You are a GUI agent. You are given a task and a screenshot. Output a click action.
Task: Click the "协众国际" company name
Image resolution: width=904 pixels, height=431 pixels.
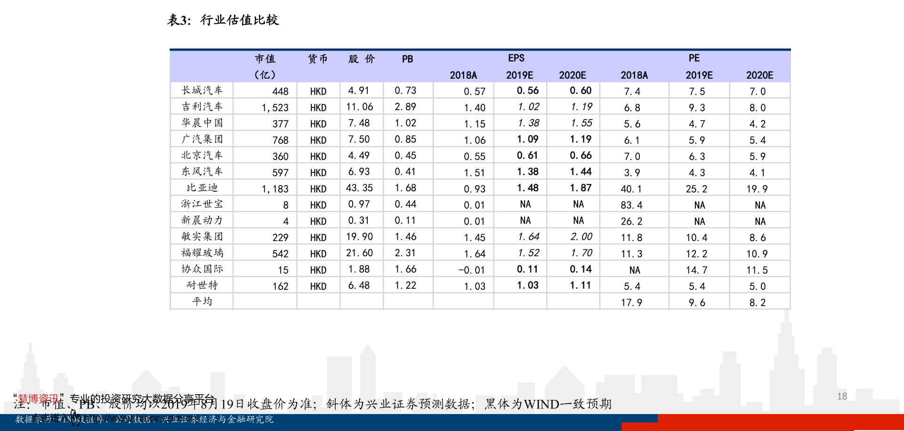coord(202,269)
